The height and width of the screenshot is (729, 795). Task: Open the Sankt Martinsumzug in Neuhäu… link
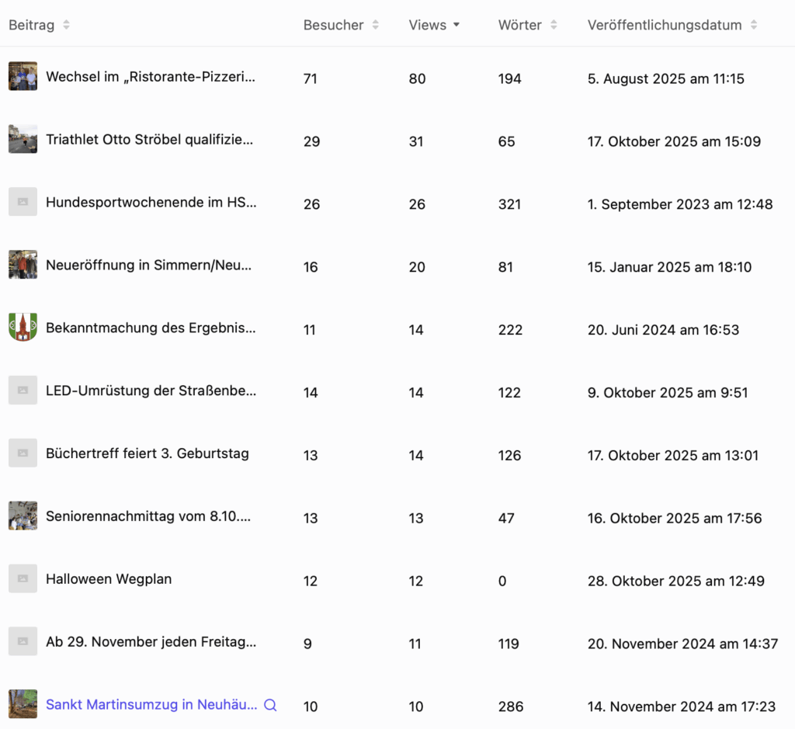tap(151, 705)
